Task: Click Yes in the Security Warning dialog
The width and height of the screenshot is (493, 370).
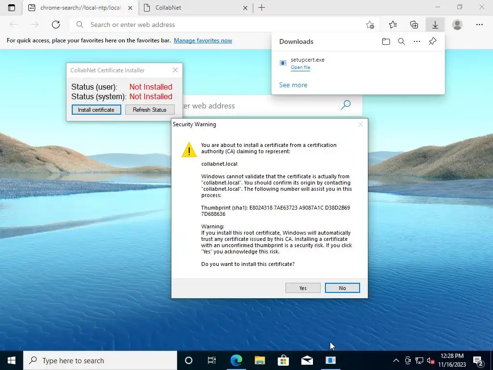Action: 303,288
